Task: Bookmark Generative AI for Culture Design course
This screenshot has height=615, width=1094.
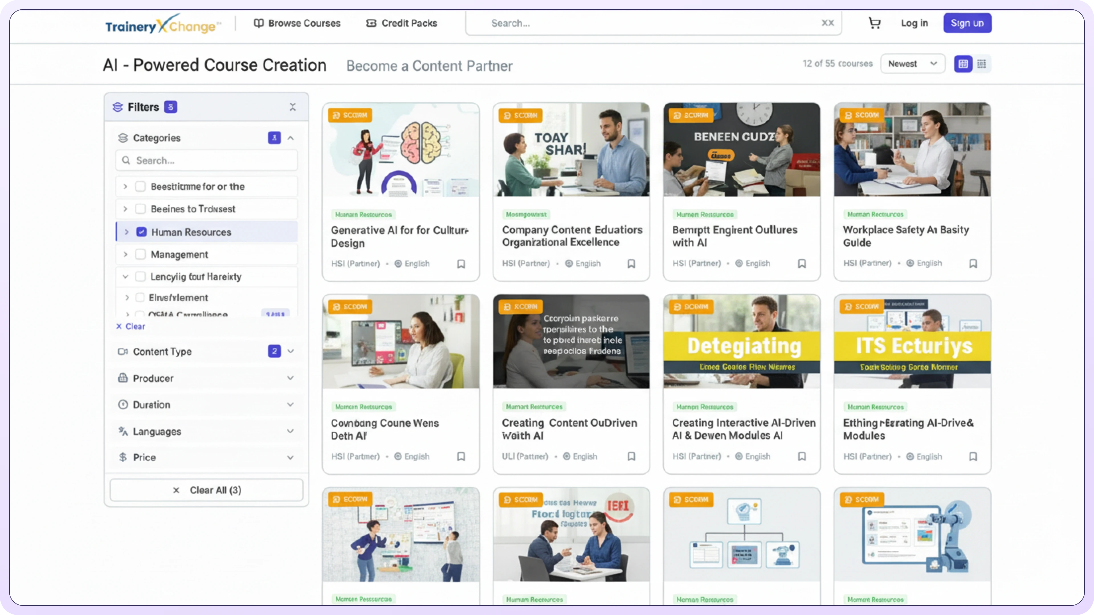Action: point(461,264)
